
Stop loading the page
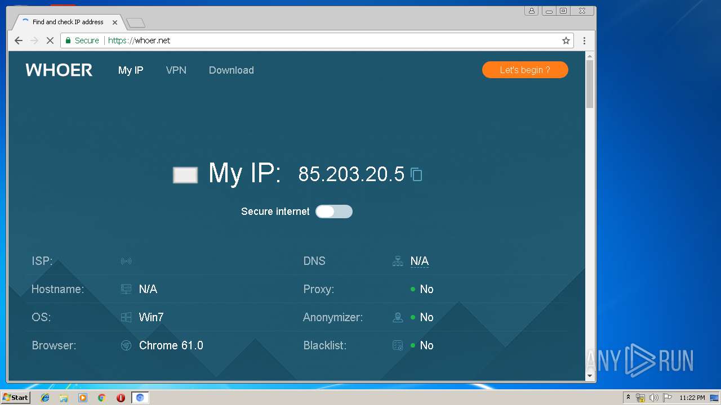point(50,40)
